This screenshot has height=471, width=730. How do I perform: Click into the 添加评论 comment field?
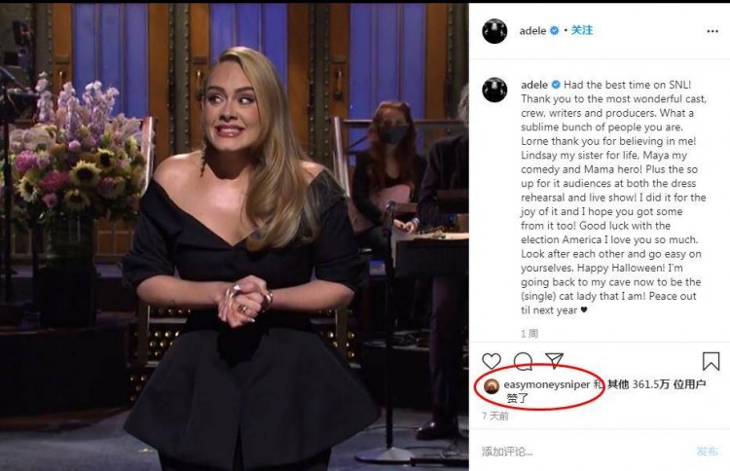point(582,451)
